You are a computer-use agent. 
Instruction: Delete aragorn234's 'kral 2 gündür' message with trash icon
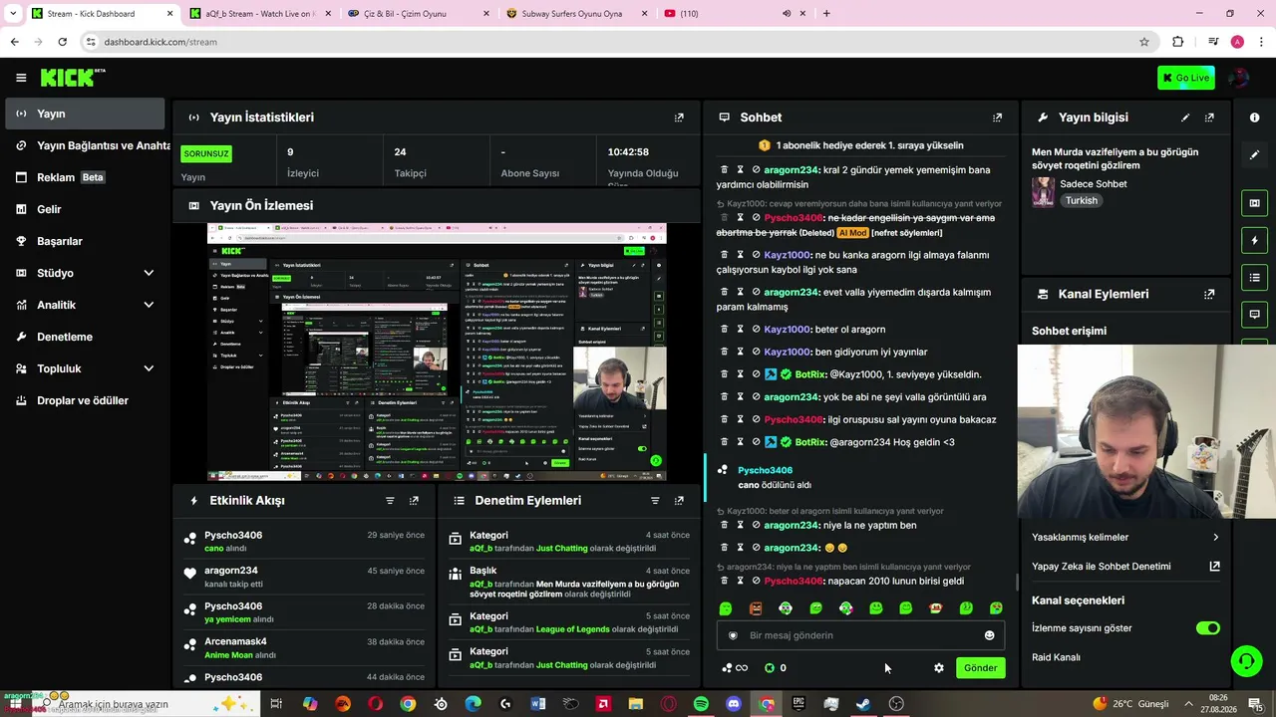(725, 170)
